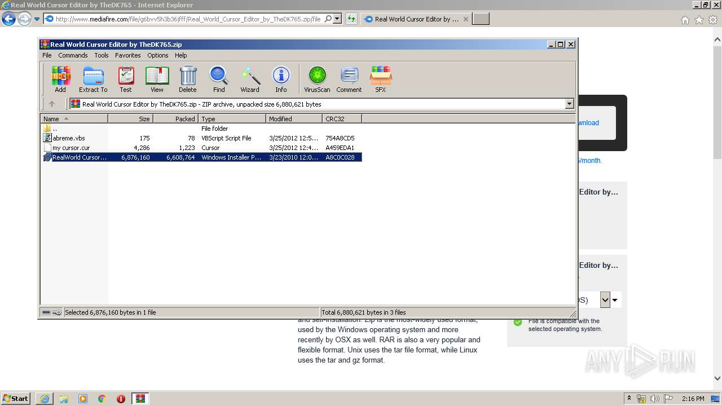Screen dimensions: 722x406
Task: Open the Commands menu
Action: click(x=73, y=55)
